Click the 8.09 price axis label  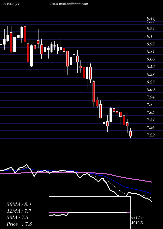[x=151, y=90]
